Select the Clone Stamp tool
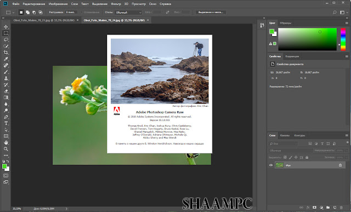Screen dimensions: 351x212 (6, 78)
